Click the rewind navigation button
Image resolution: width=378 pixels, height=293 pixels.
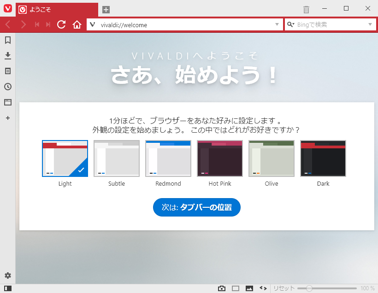click(x=37, y=24)
